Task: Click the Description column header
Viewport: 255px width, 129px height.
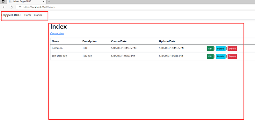Action: pos(90,41)
